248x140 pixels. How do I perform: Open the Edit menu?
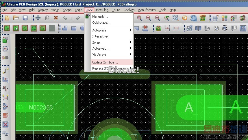13,10
